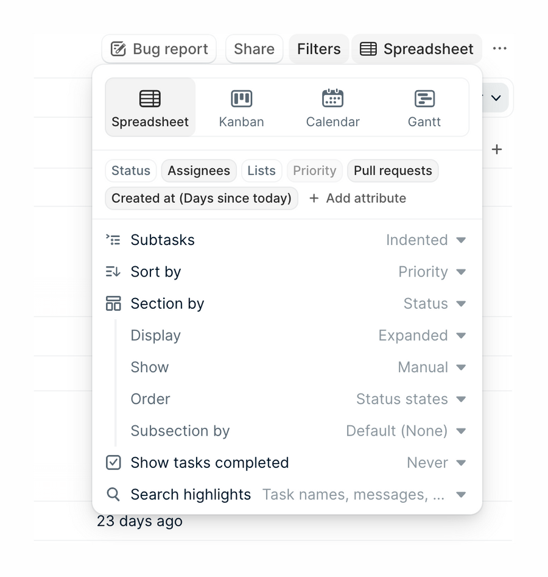Viewport: 548px width, 577px height.
Task: Click the Sort by icon
Action: click(x=113, y=272)
